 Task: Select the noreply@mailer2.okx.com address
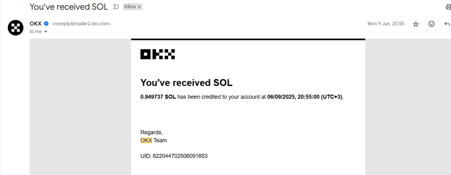tap(81, 24)
